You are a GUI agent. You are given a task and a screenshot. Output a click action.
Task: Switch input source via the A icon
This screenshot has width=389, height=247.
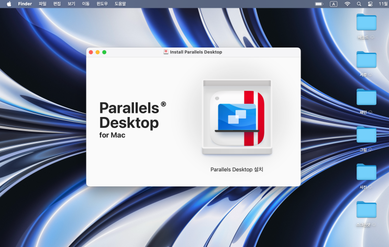334,4
